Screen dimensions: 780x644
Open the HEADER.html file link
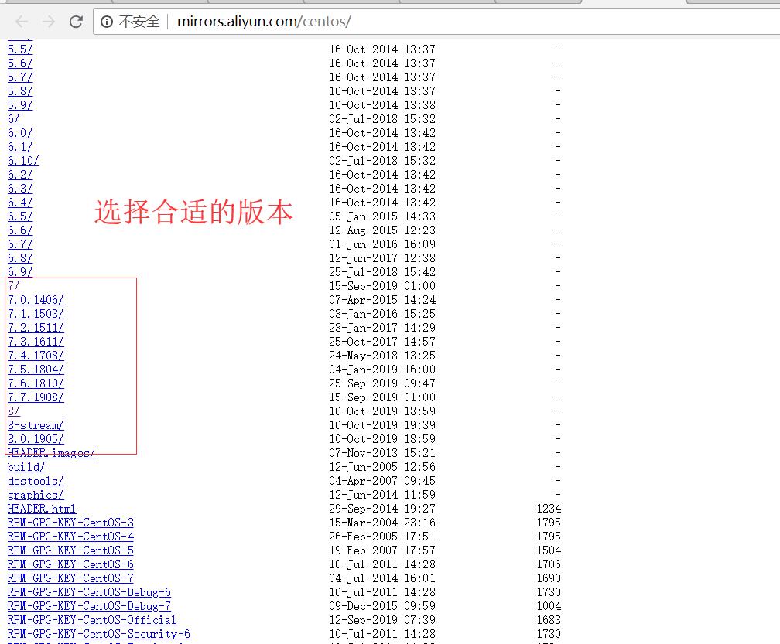pos(42,509)
